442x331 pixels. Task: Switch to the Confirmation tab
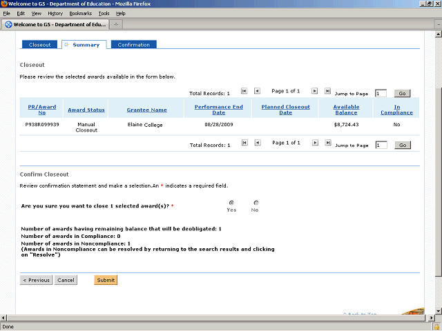pos(133,45)
